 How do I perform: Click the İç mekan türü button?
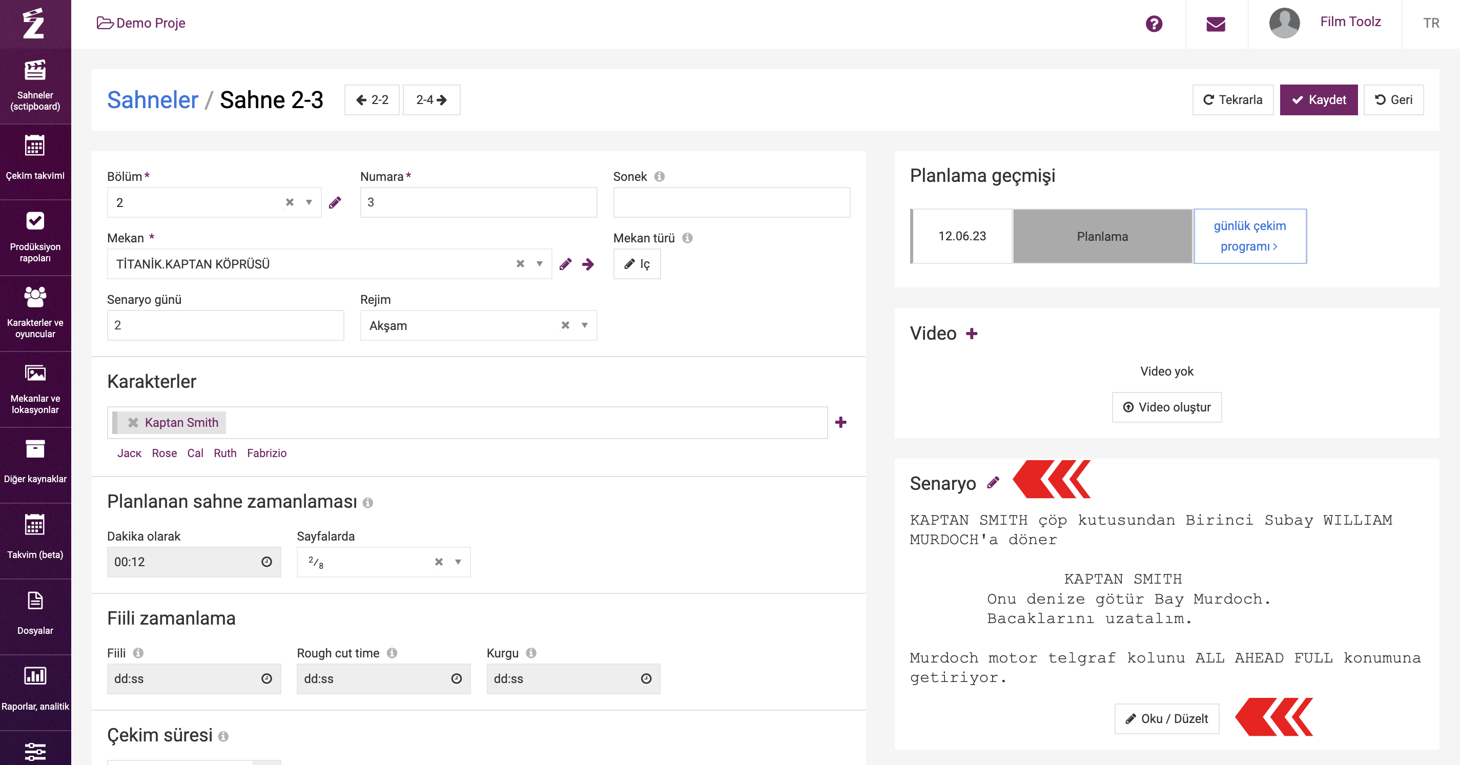(637, 264)
